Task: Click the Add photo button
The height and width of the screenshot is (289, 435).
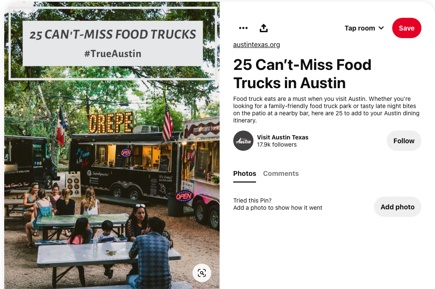Action: (397, 207)
